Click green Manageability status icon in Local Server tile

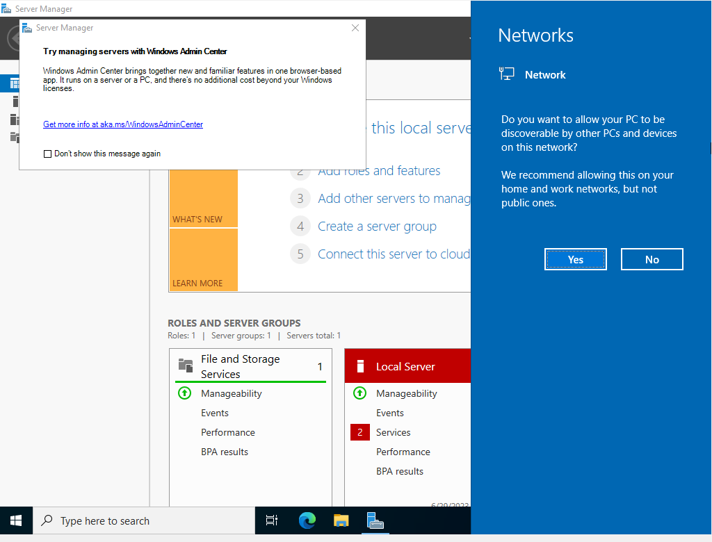point(359,393)
